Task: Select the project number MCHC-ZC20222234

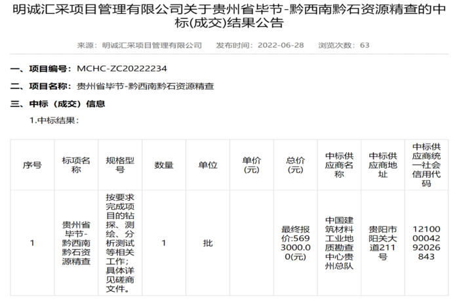Action: [x=121, y=68]
